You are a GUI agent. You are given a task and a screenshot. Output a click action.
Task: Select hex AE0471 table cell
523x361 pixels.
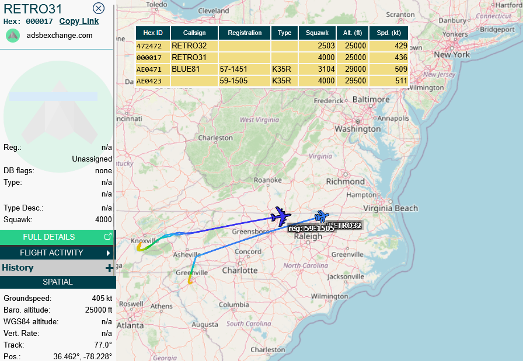pyautogui.click(x=153, y=69)
